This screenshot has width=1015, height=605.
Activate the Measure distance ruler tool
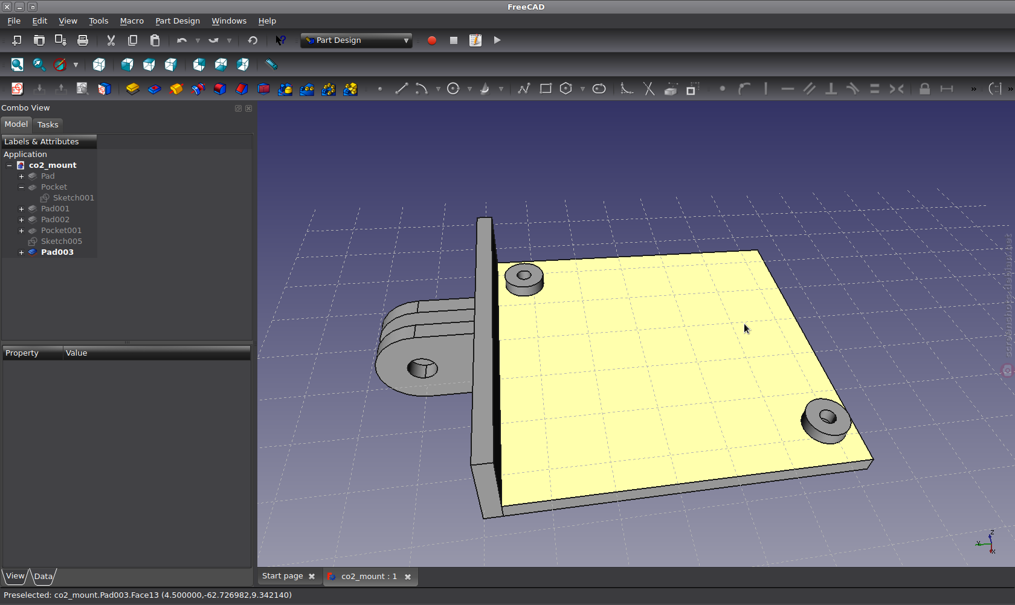[x=271, y=65]
